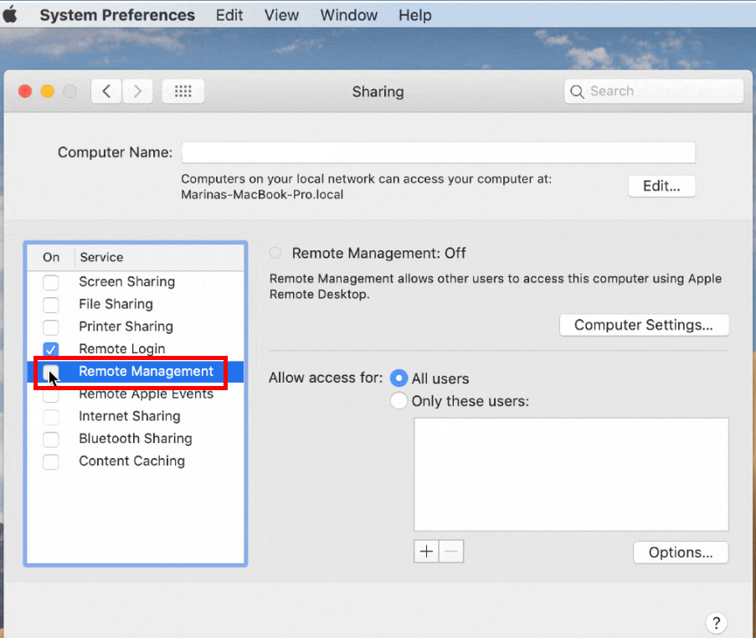
Task: Click the Edit button
Action: (x=661, y=186)
